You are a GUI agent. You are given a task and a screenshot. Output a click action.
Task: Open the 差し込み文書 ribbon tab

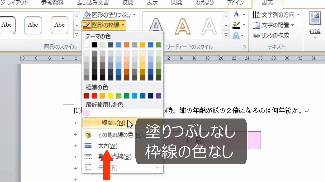point(93,3)
